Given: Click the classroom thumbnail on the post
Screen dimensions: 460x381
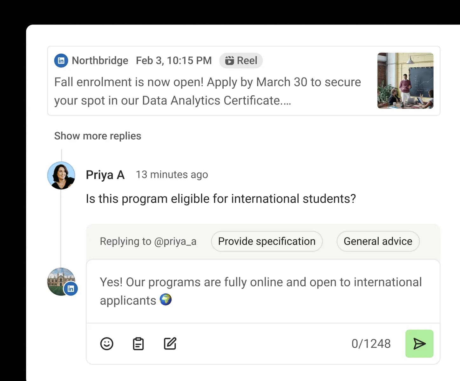Looking at the screenshot, I should point(406,81).
